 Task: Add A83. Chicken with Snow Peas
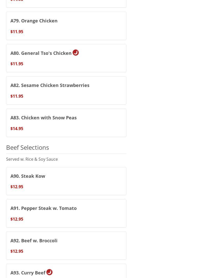point(44,118)
